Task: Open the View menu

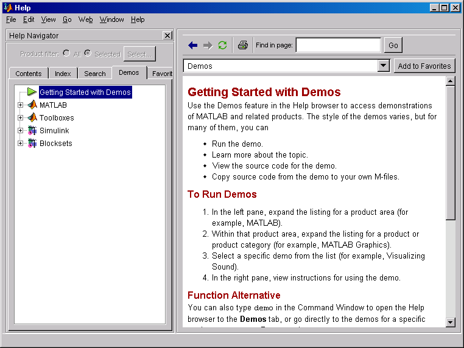Action: (x=48, y=19)
